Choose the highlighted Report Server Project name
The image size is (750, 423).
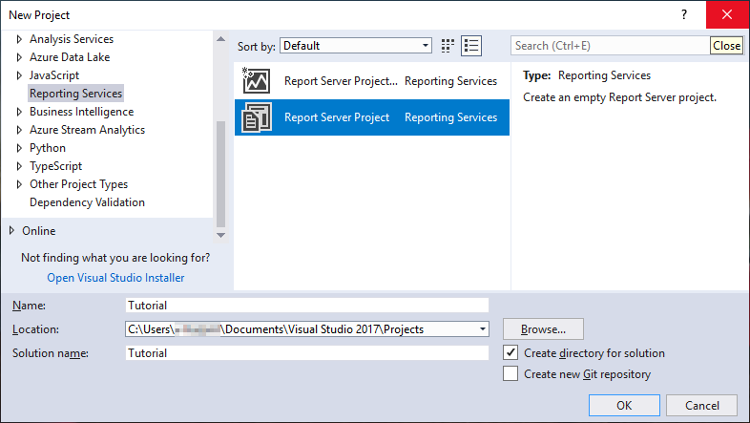point(337,117)
